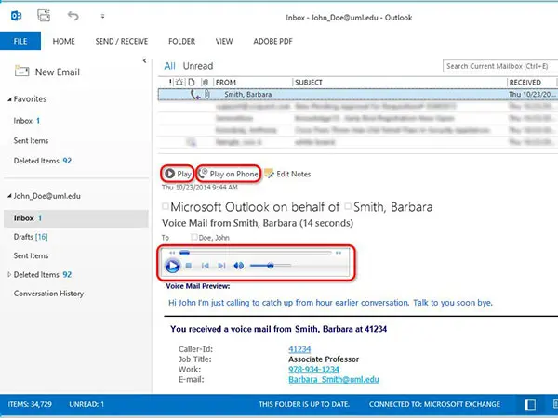Image resolution: width=558 pixels, height=418 pixels.
Task: Open the Customize Quick Access Toolbar dropdown
Action: point(102,16)
